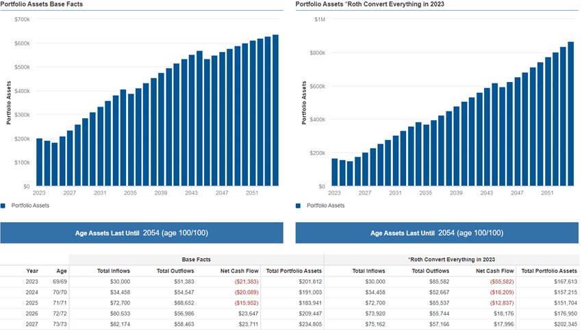Screen dimensions: 582x330
Task: Select the Base Facts table group header
Action: tap(196, 260)
